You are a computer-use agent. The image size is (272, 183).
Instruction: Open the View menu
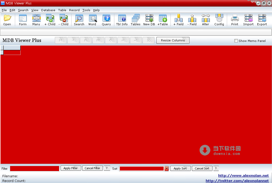(35, 10)
